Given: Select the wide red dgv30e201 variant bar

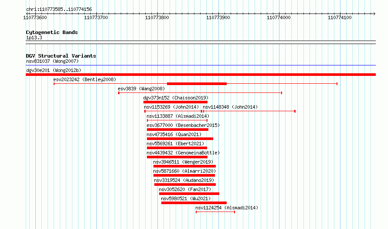Looking at the screenshot, I should point(201,75).
